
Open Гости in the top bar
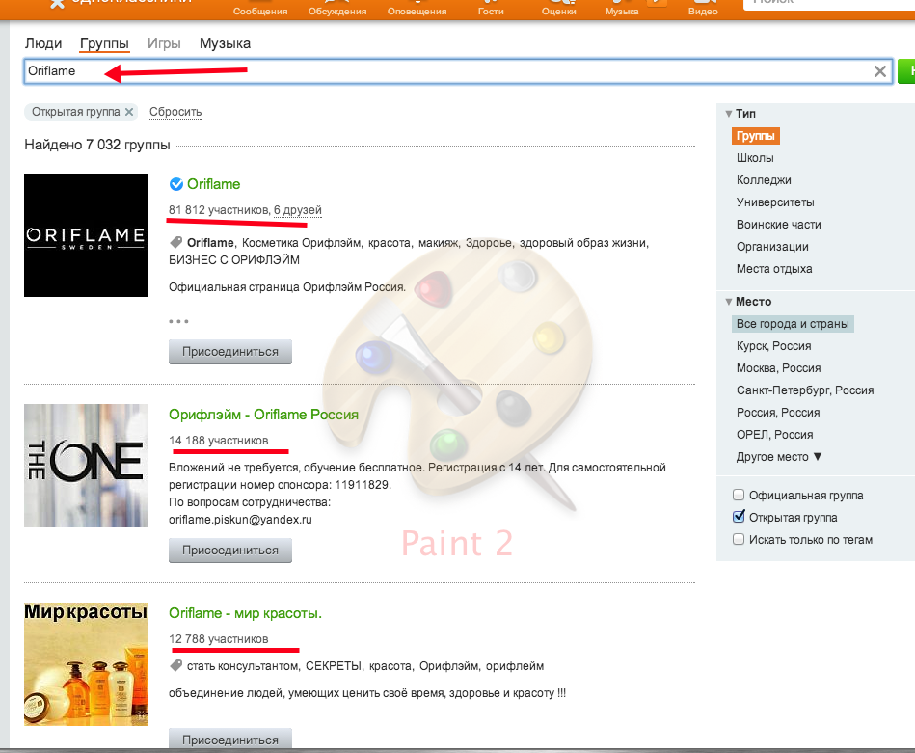tap(491, 11)
